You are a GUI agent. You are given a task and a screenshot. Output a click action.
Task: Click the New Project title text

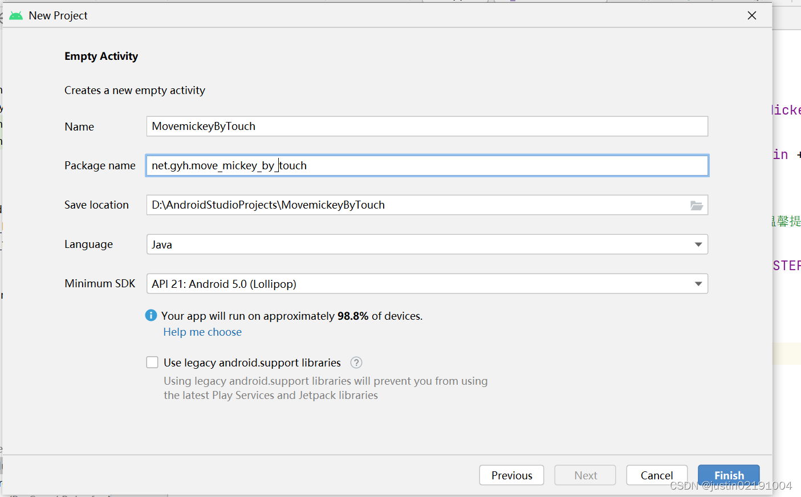58,16
